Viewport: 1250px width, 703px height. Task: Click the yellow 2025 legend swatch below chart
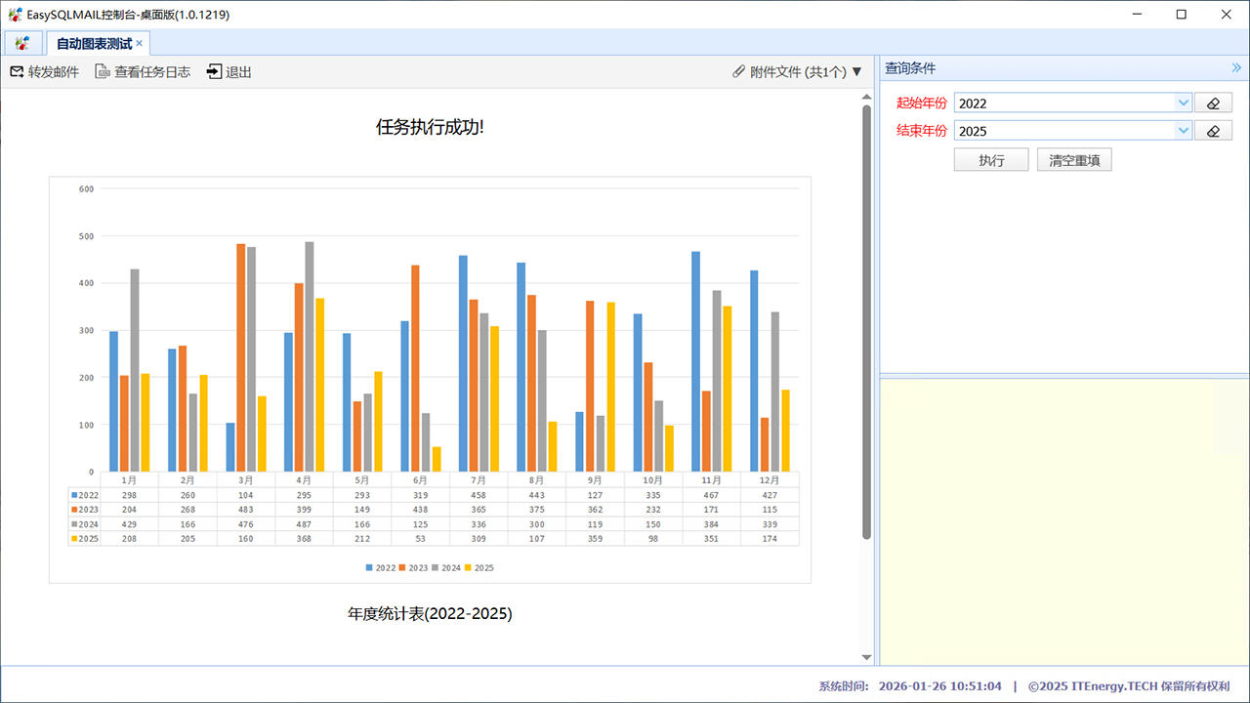[468, 567]
